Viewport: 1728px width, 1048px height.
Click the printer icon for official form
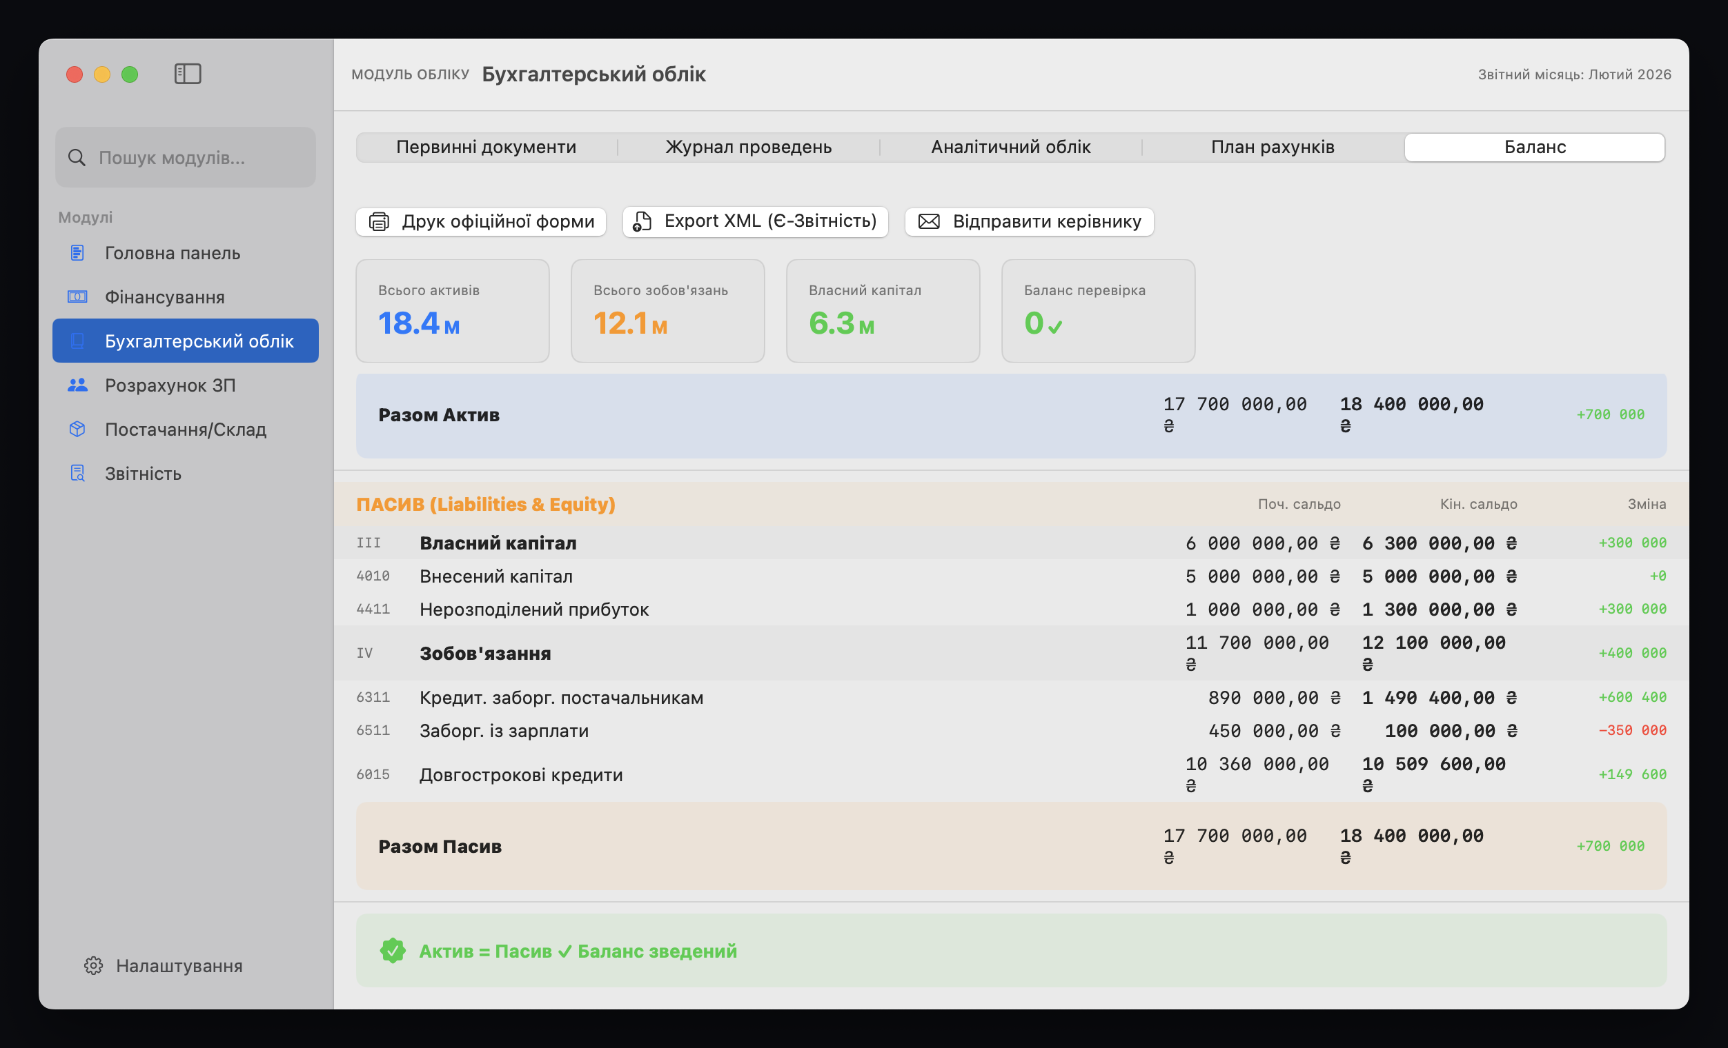pos(380,221)
